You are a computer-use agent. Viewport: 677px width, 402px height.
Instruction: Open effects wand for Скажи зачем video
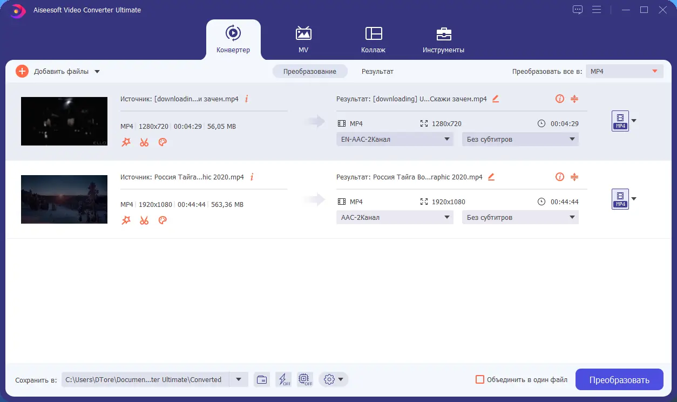pos(126,142)
